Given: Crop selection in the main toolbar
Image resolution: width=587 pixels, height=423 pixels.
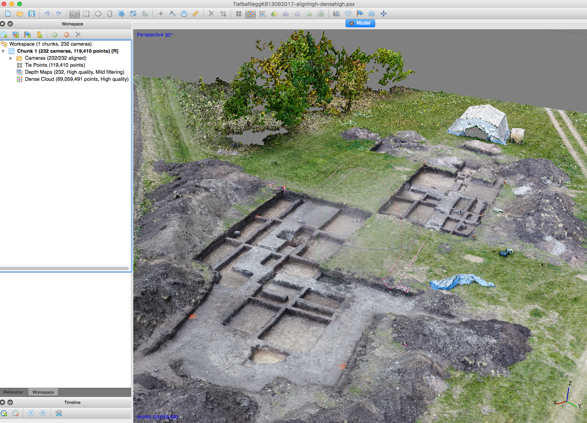Looking at the screenshot, I should (223, 14).
